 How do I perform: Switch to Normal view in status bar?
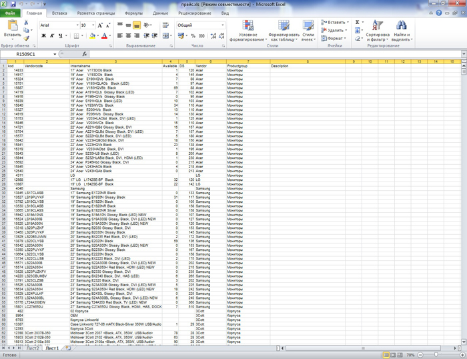tap(386, 355)
